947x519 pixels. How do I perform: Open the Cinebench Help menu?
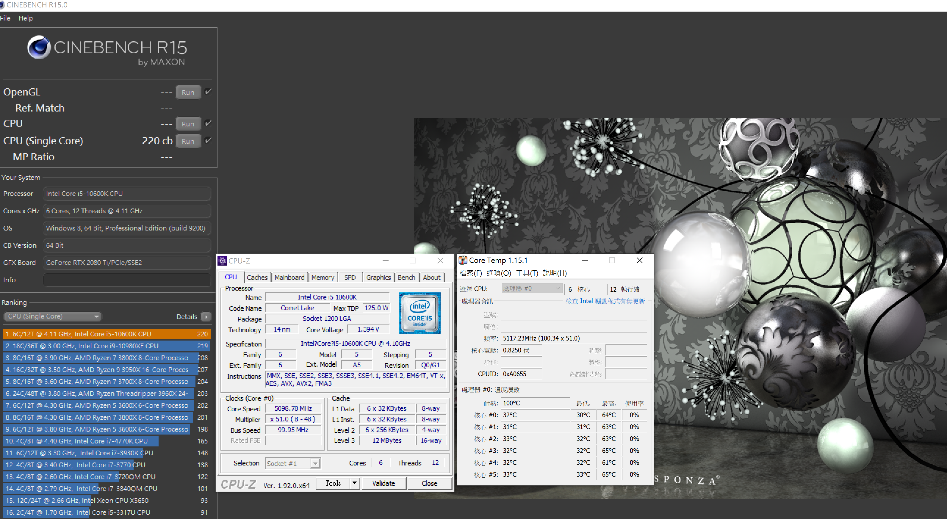click(26, 18)
